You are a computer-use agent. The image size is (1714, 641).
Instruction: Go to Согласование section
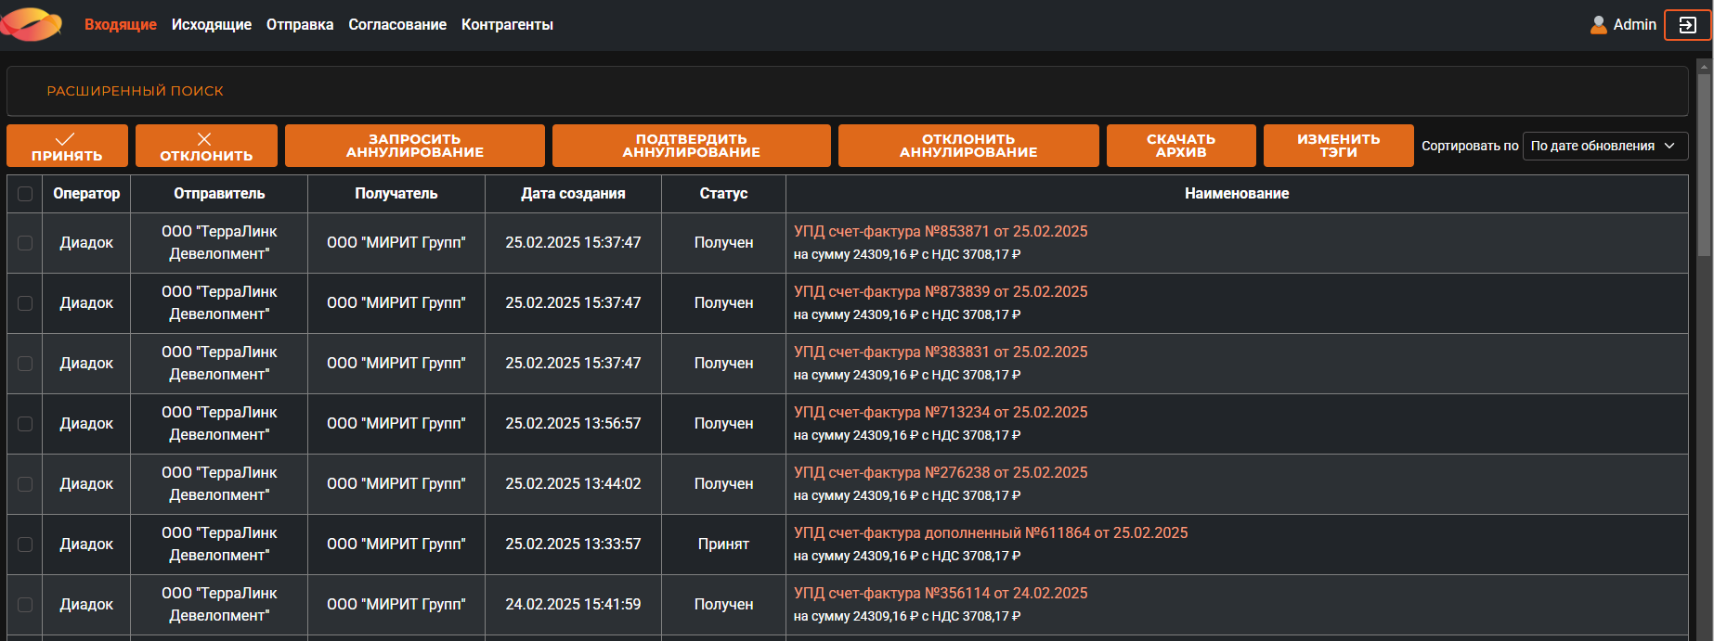pos(397,25)
